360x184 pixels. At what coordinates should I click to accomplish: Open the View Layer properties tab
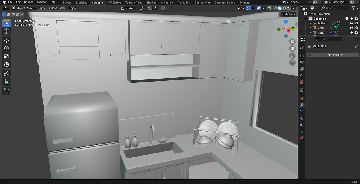(x=302, y=69)
